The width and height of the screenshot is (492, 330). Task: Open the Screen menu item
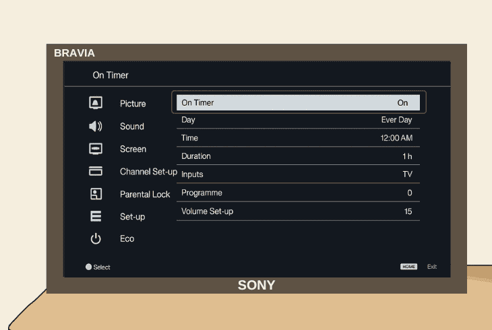[x=133, y=149]
